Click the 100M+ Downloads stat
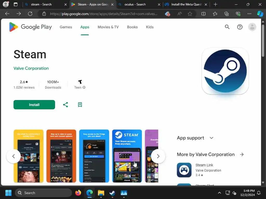The width and height of the screenshot is (266, 199). 53,84
